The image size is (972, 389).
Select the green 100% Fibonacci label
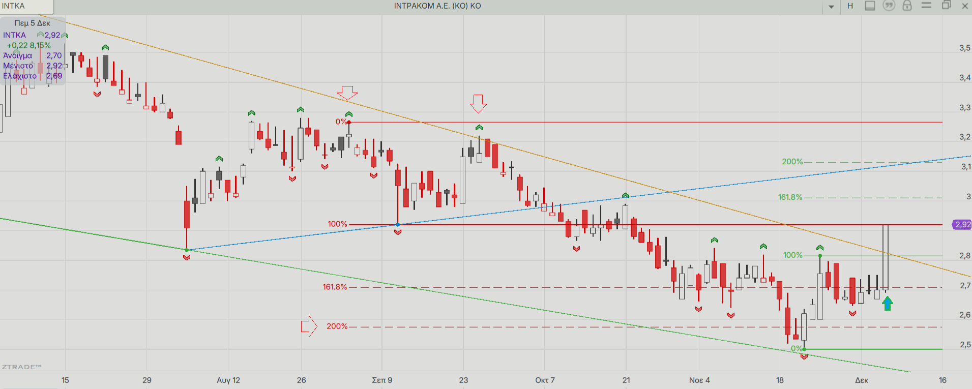point(792,255)
